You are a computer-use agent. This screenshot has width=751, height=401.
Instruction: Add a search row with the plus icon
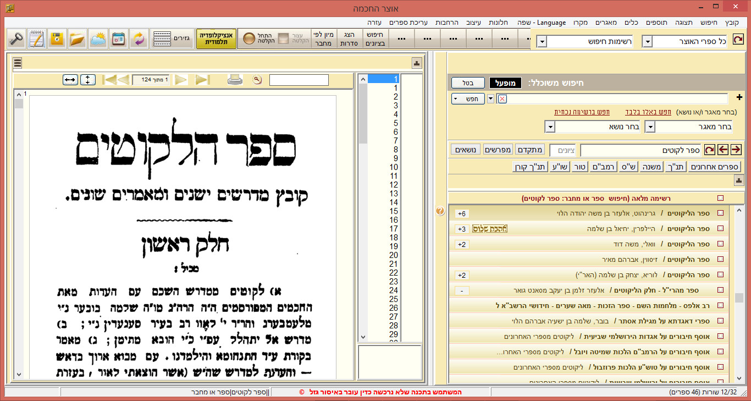pos(739,98)
